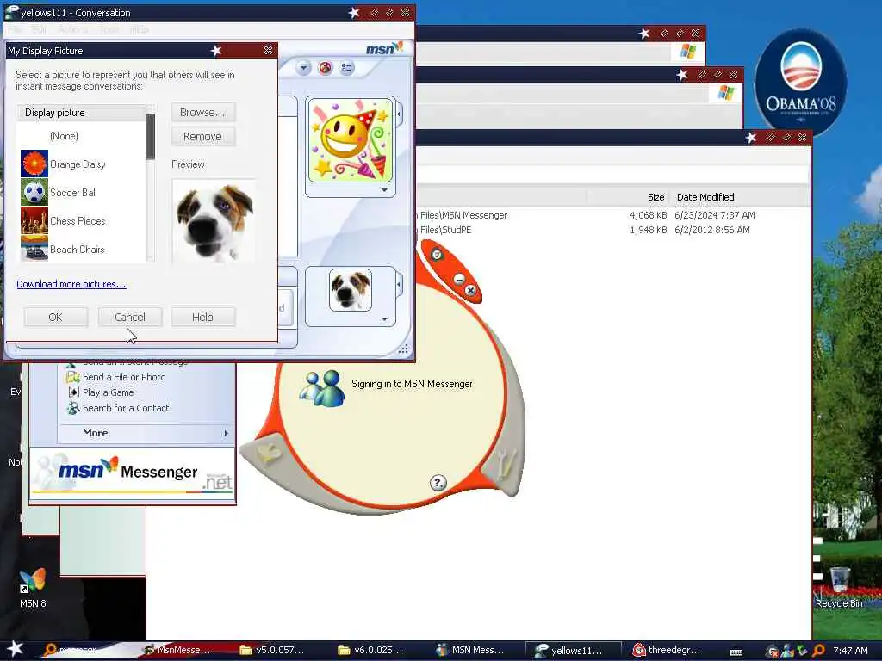Choose (None) in display picture list
882x661 pixels.
tap(64, 136)
